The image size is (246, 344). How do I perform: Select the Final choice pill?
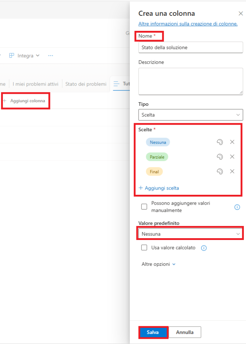pos(154,172)
